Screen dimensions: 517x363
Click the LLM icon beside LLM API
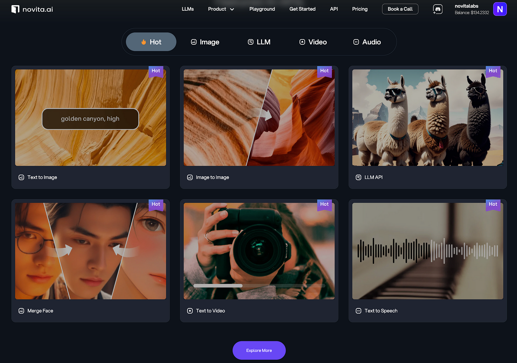pyautogui.click(x=358, y=177)
